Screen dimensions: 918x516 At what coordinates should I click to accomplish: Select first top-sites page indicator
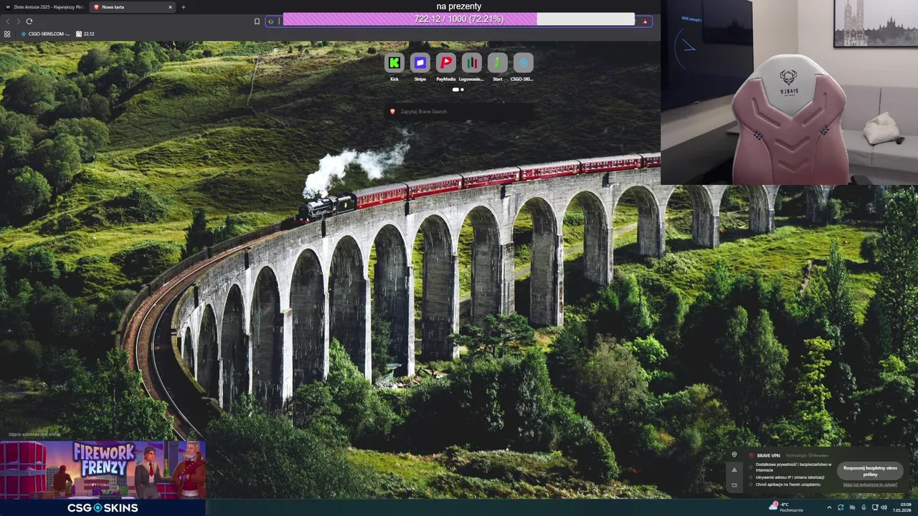455,90
